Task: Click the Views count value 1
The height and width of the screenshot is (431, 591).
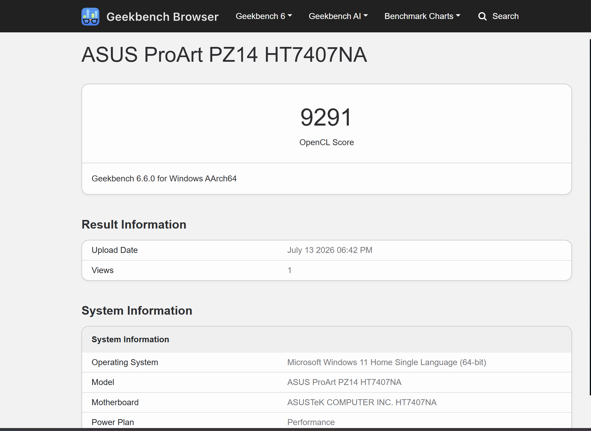Action: tap(289, 270)
